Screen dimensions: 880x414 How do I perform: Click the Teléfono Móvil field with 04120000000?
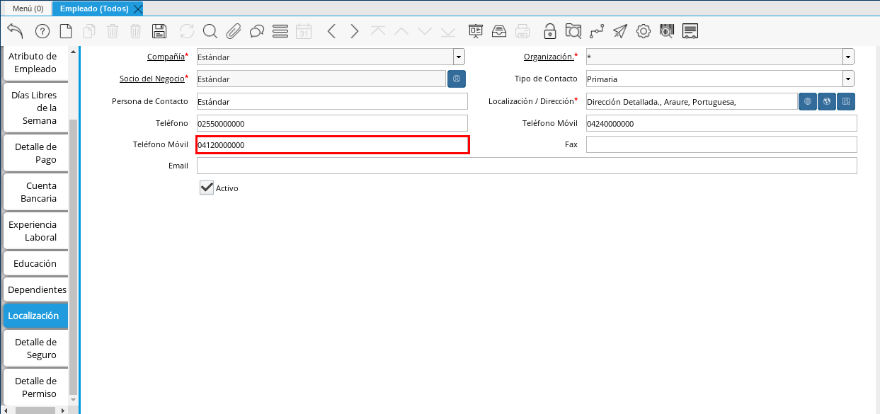coord(332,144)
